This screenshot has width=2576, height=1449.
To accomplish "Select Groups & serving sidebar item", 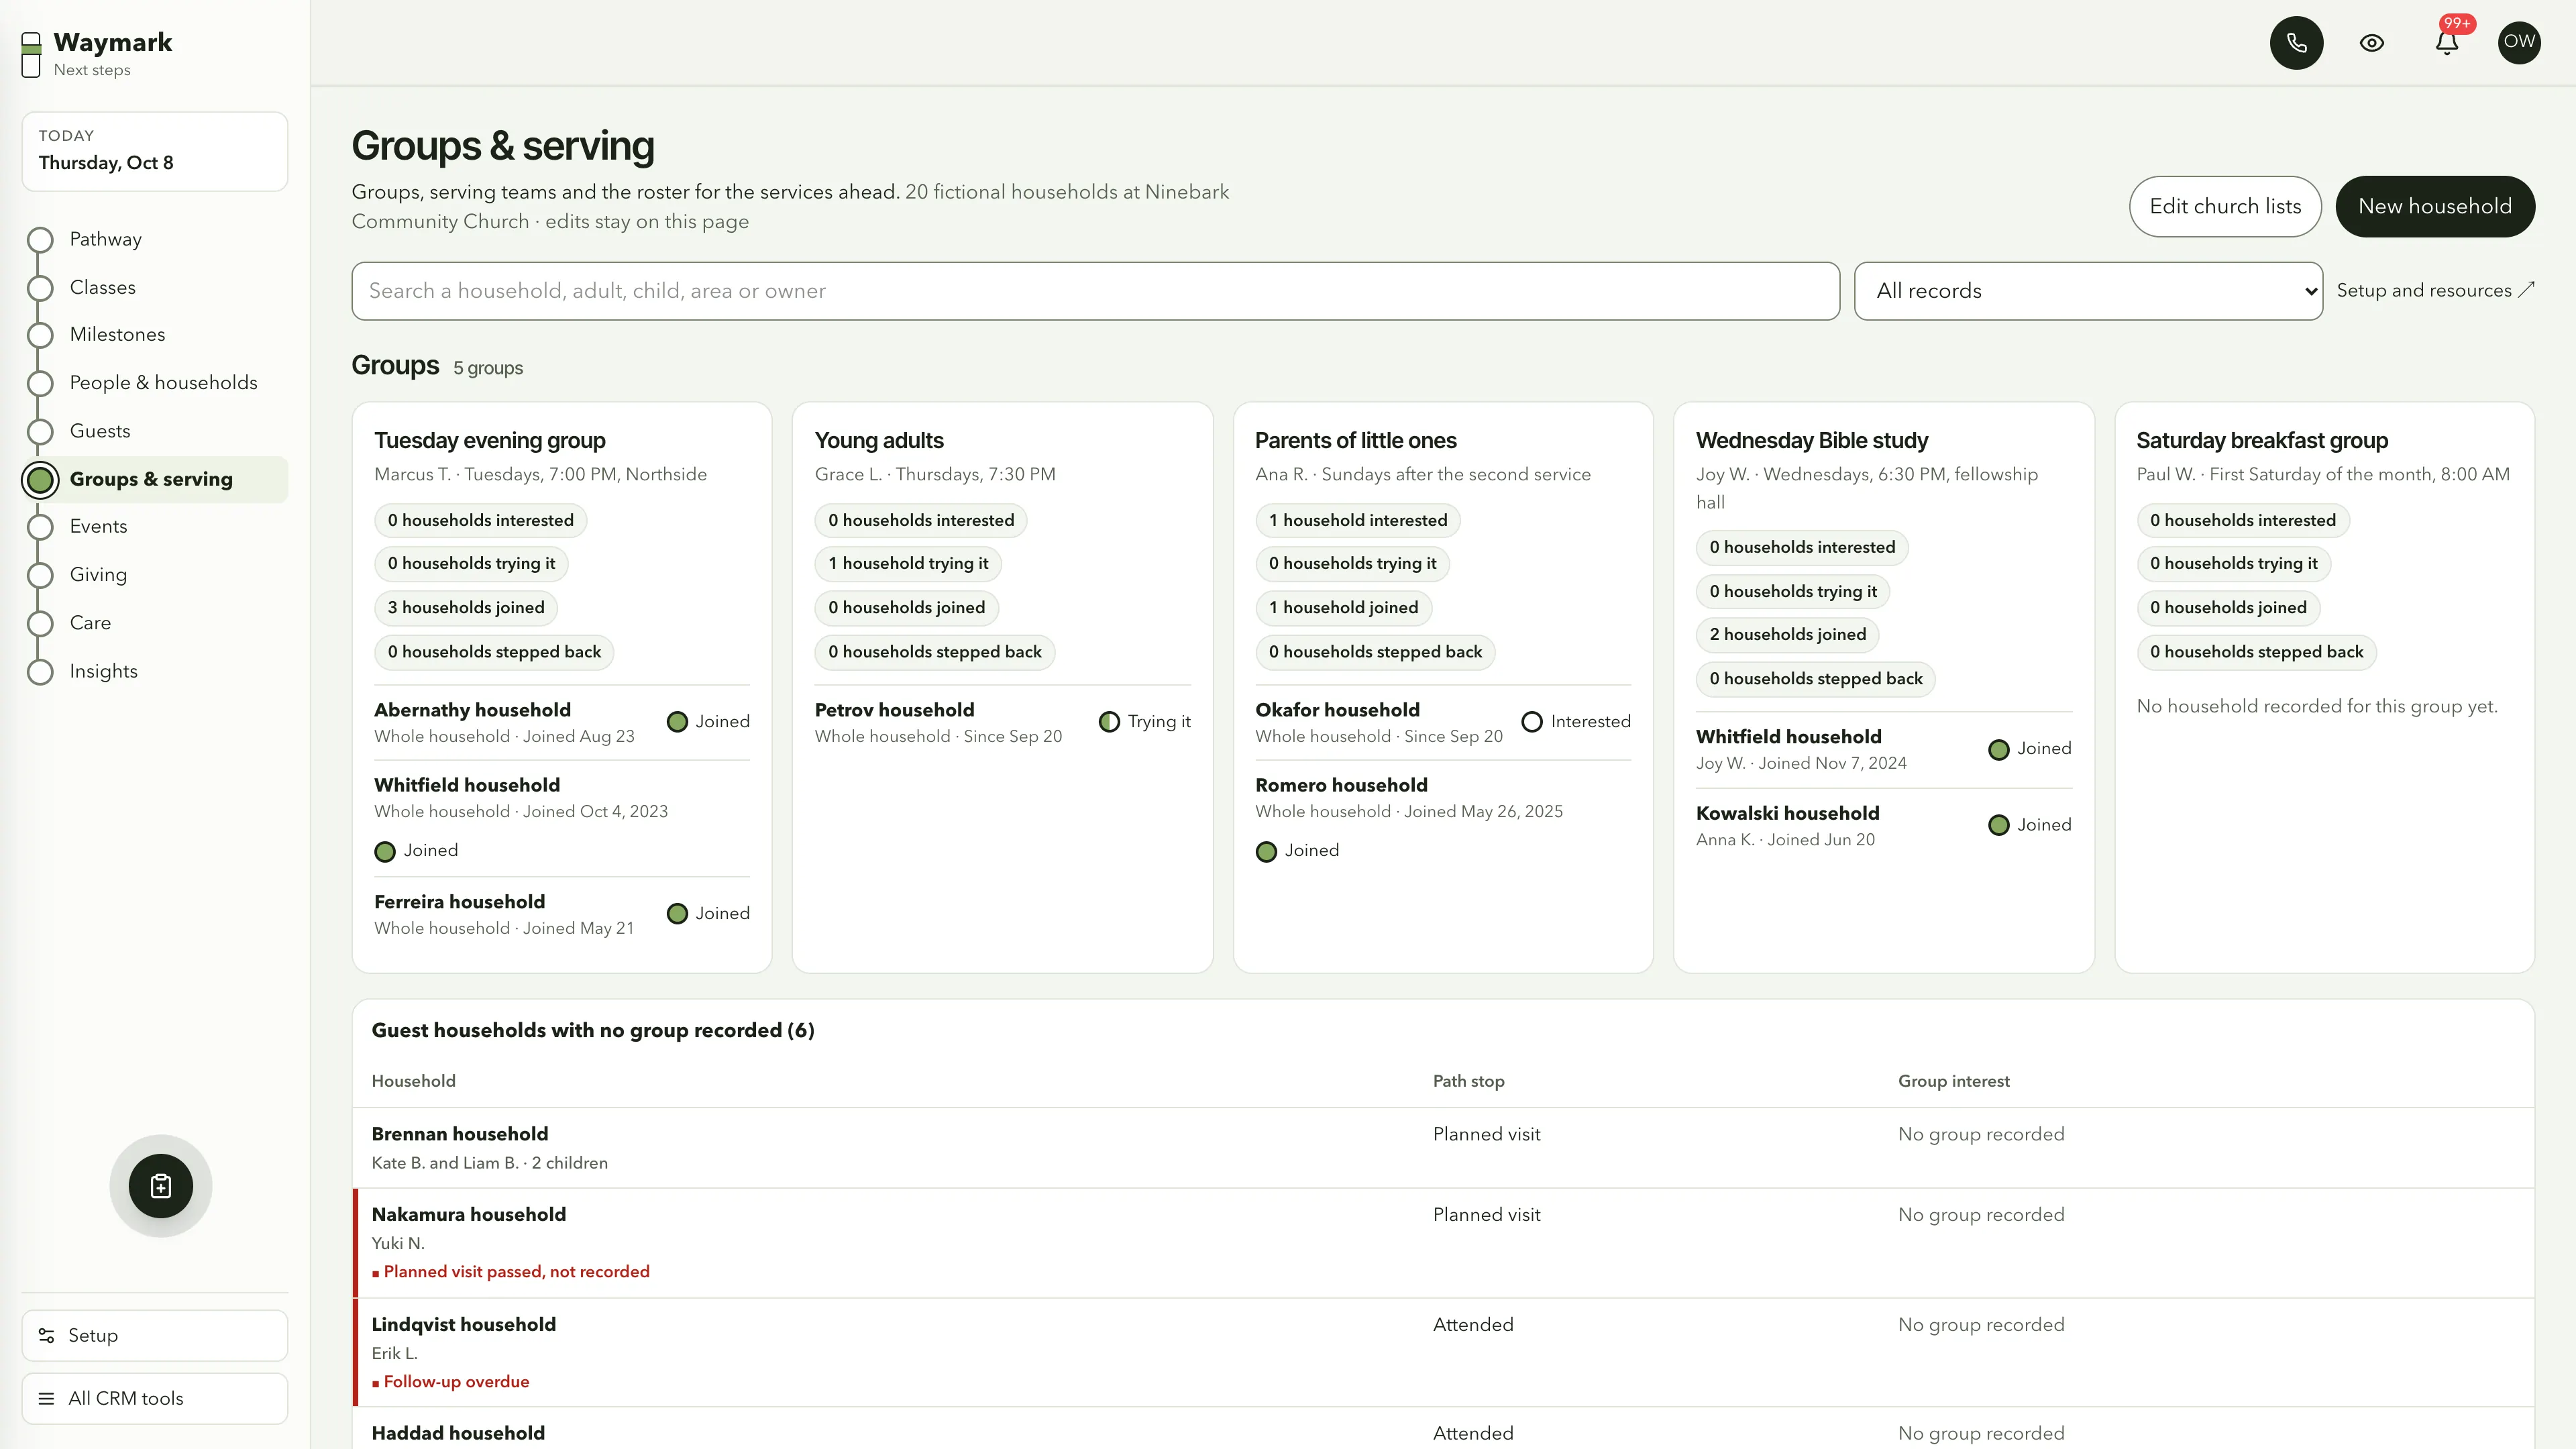I will [154, 479].
